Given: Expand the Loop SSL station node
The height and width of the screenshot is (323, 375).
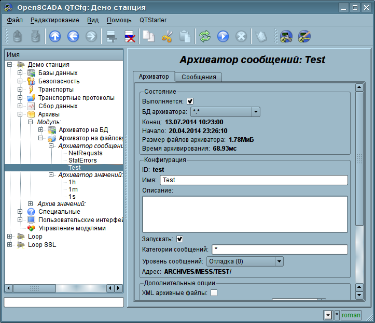Looking at the screenshot, I should [x=9, y=245].
